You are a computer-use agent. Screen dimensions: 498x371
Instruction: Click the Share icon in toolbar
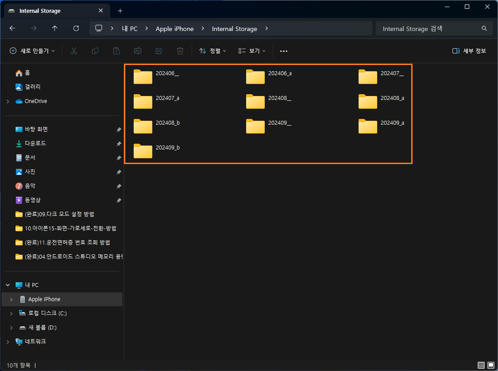pyautogui.click(x=159, y=51)
